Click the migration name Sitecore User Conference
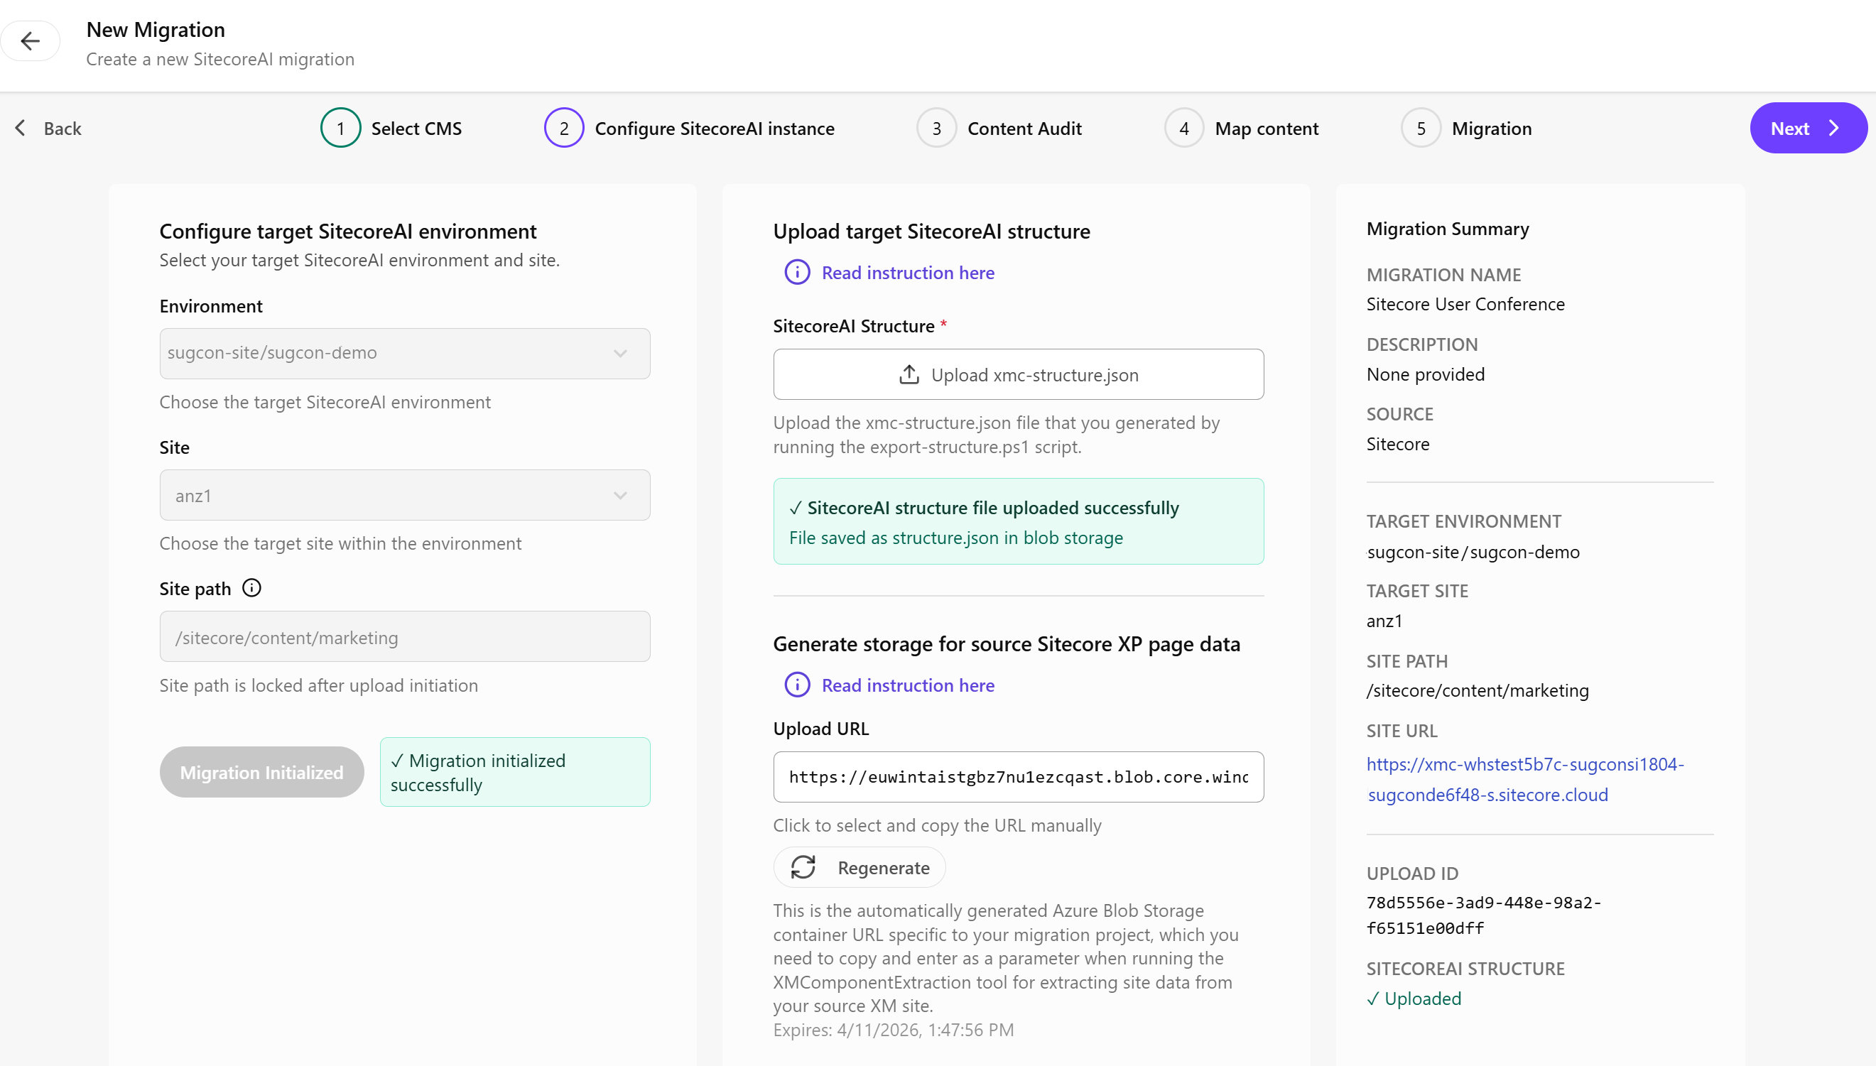Viewport: 1876px width, 1066px height. tap(1465, 304)
